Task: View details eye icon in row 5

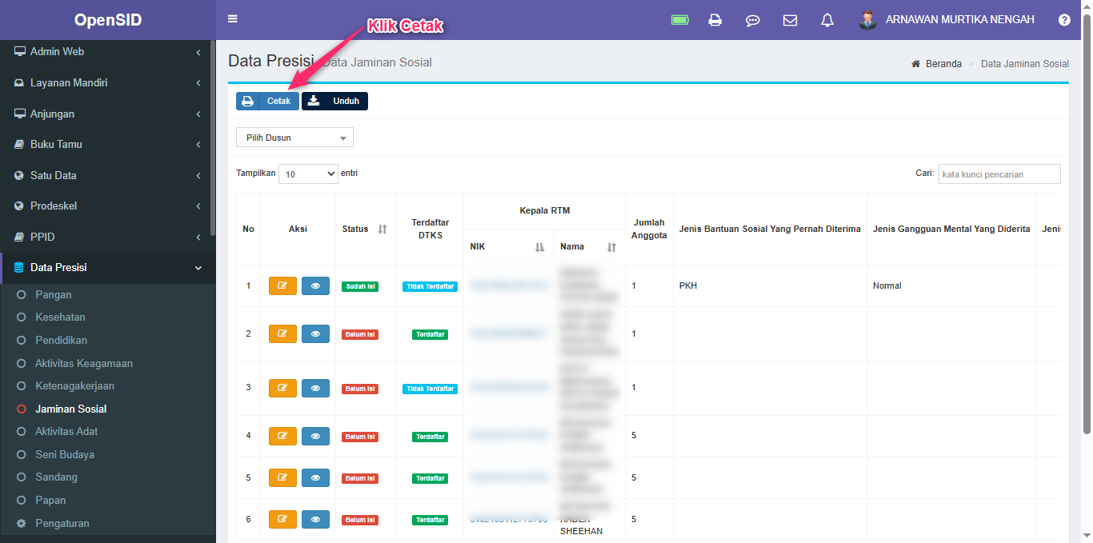Action: point(315,477)
